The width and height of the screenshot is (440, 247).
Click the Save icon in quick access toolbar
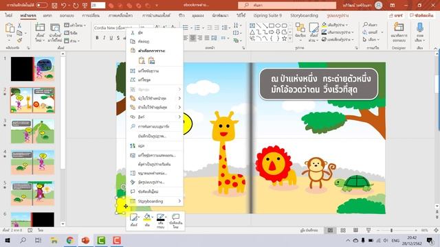coord(54,5)
